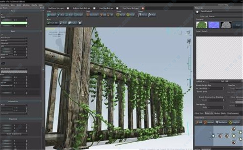Click the Add button in the Edit toolbar group
The width and height of the screenshot is (243, 150).
103,15
